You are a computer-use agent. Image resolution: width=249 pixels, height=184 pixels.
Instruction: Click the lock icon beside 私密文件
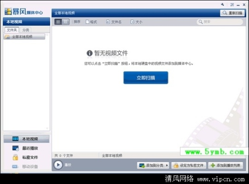point(15,157)
